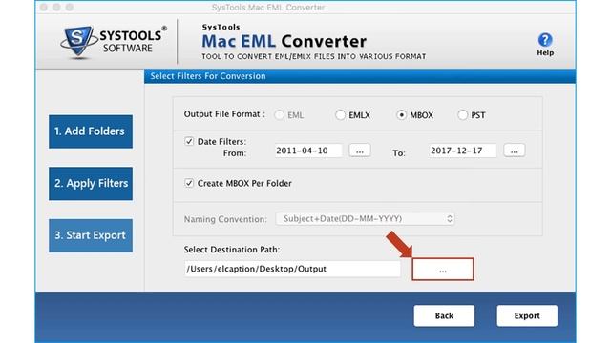Screen dimensions: 611x343
Task: Browse for destination path button
Action: point(443,269)
